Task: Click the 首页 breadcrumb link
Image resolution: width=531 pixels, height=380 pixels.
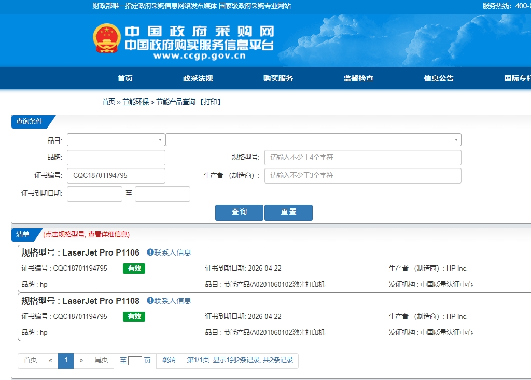Action: tap(108, 102)
